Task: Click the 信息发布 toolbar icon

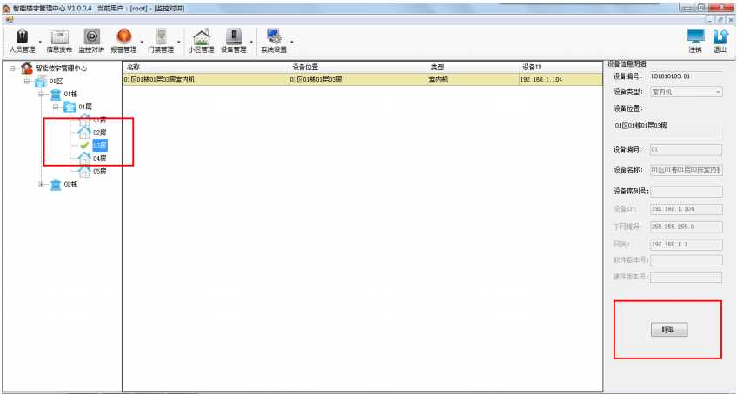Action: (59, 38)
